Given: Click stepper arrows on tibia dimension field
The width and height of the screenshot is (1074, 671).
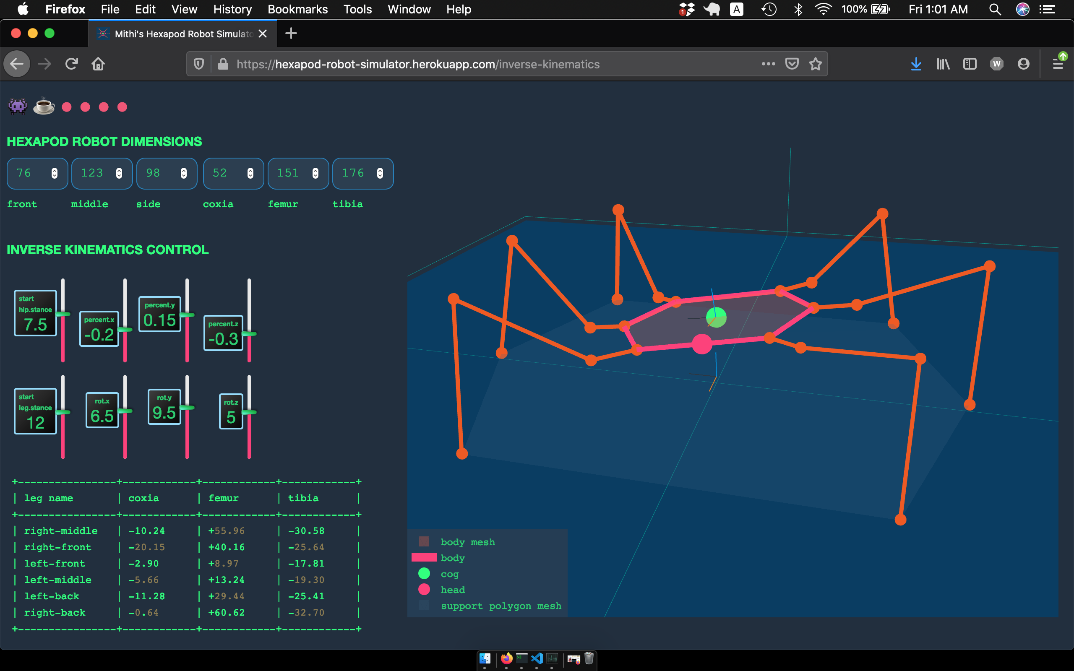Looking at the screenshot, I should pos(380,174).
